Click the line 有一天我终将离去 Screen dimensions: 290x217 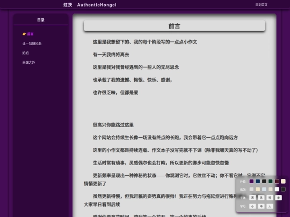[111, 55]
